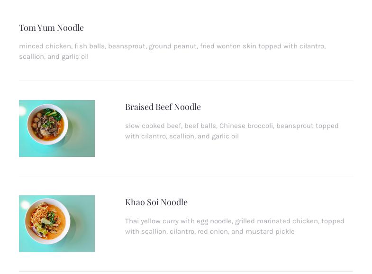Click the "fish balls" text in Tom Yum description
372x274 pixels.
click(x=89, y=46)
